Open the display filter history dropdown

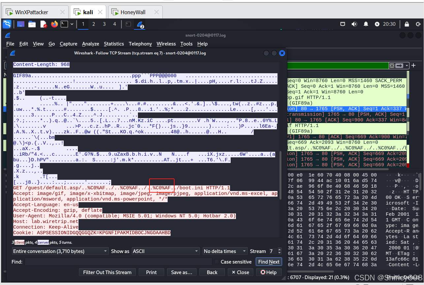click(407, 65)
